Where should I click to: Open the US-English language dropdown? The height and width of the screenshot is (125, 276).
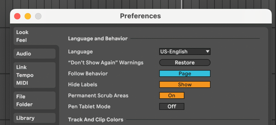coord(185,51)
